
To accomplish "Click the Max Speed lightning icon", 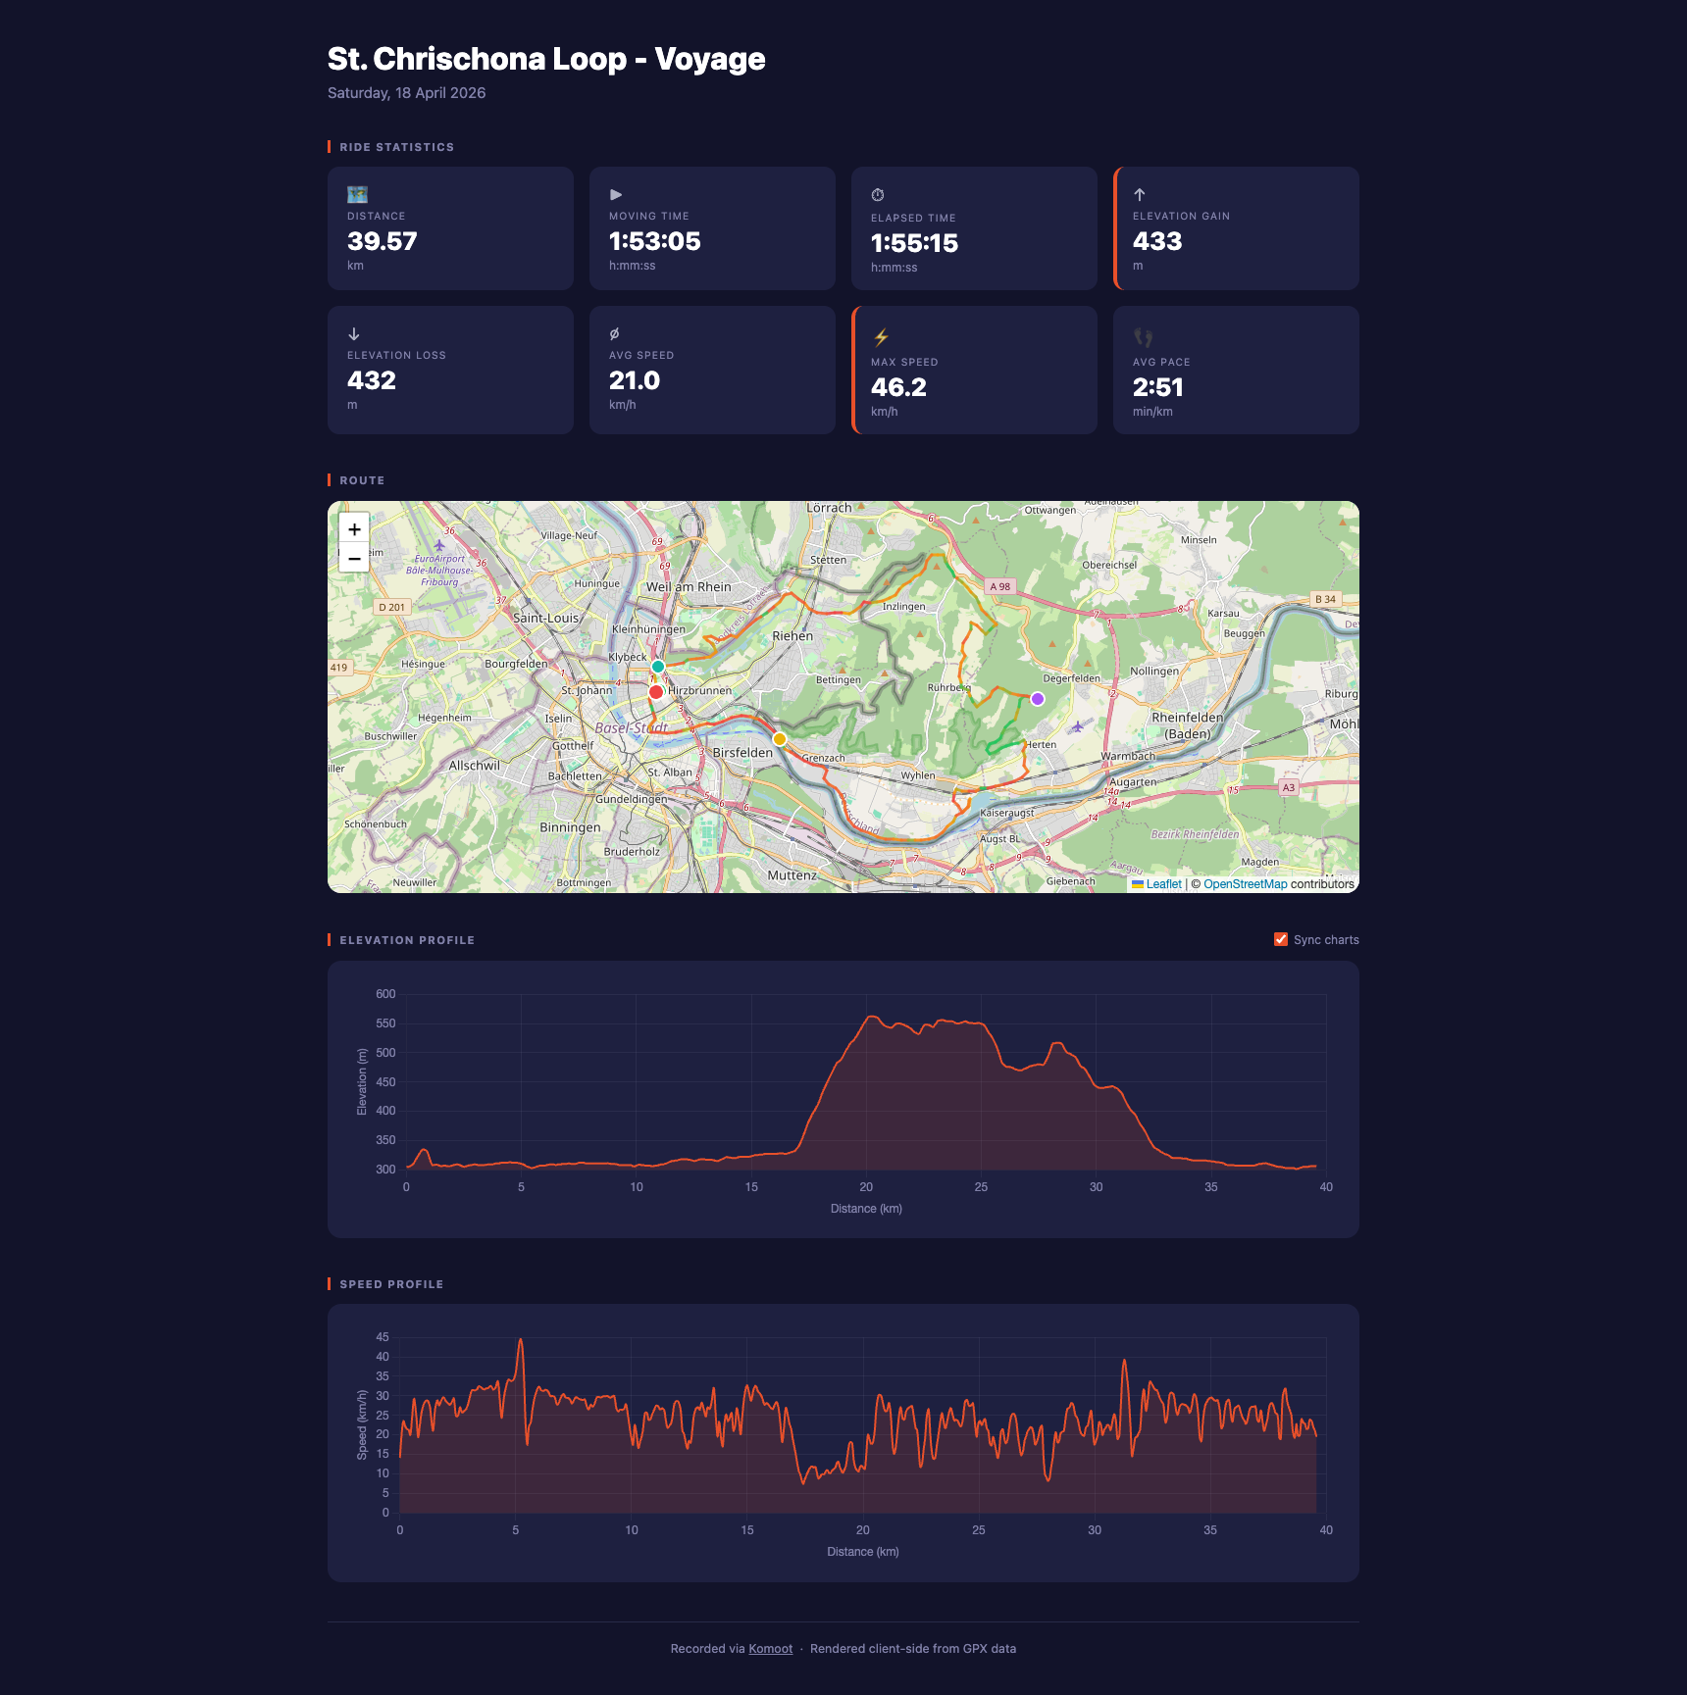I will (881, 337).
